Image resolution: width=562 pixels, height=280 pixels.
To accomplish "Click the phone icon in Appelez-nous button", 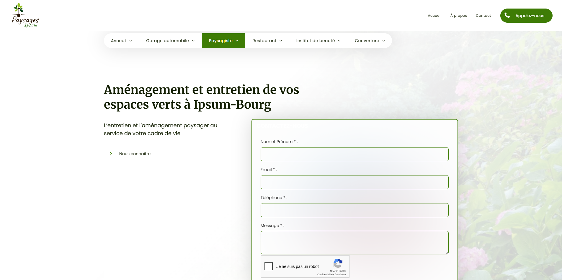I will tap(507, 15).
